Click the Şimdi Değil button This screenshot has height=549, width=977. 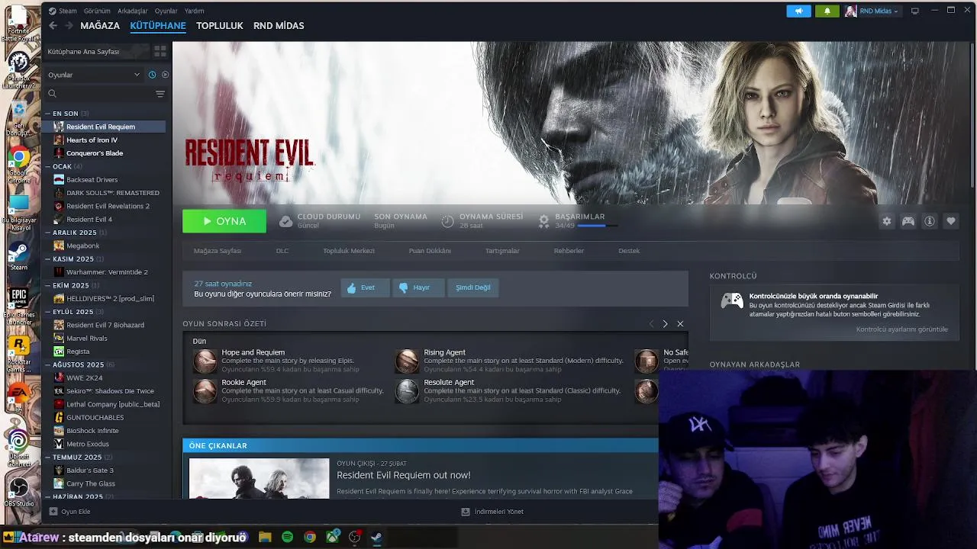tap(473, 287)
